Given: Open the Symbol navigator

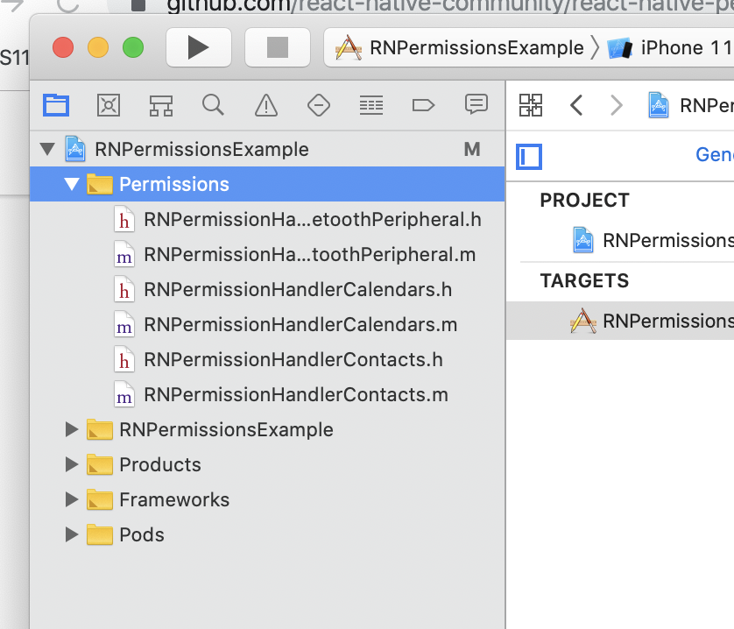Looking at the screenshot, I should (161, 105).
